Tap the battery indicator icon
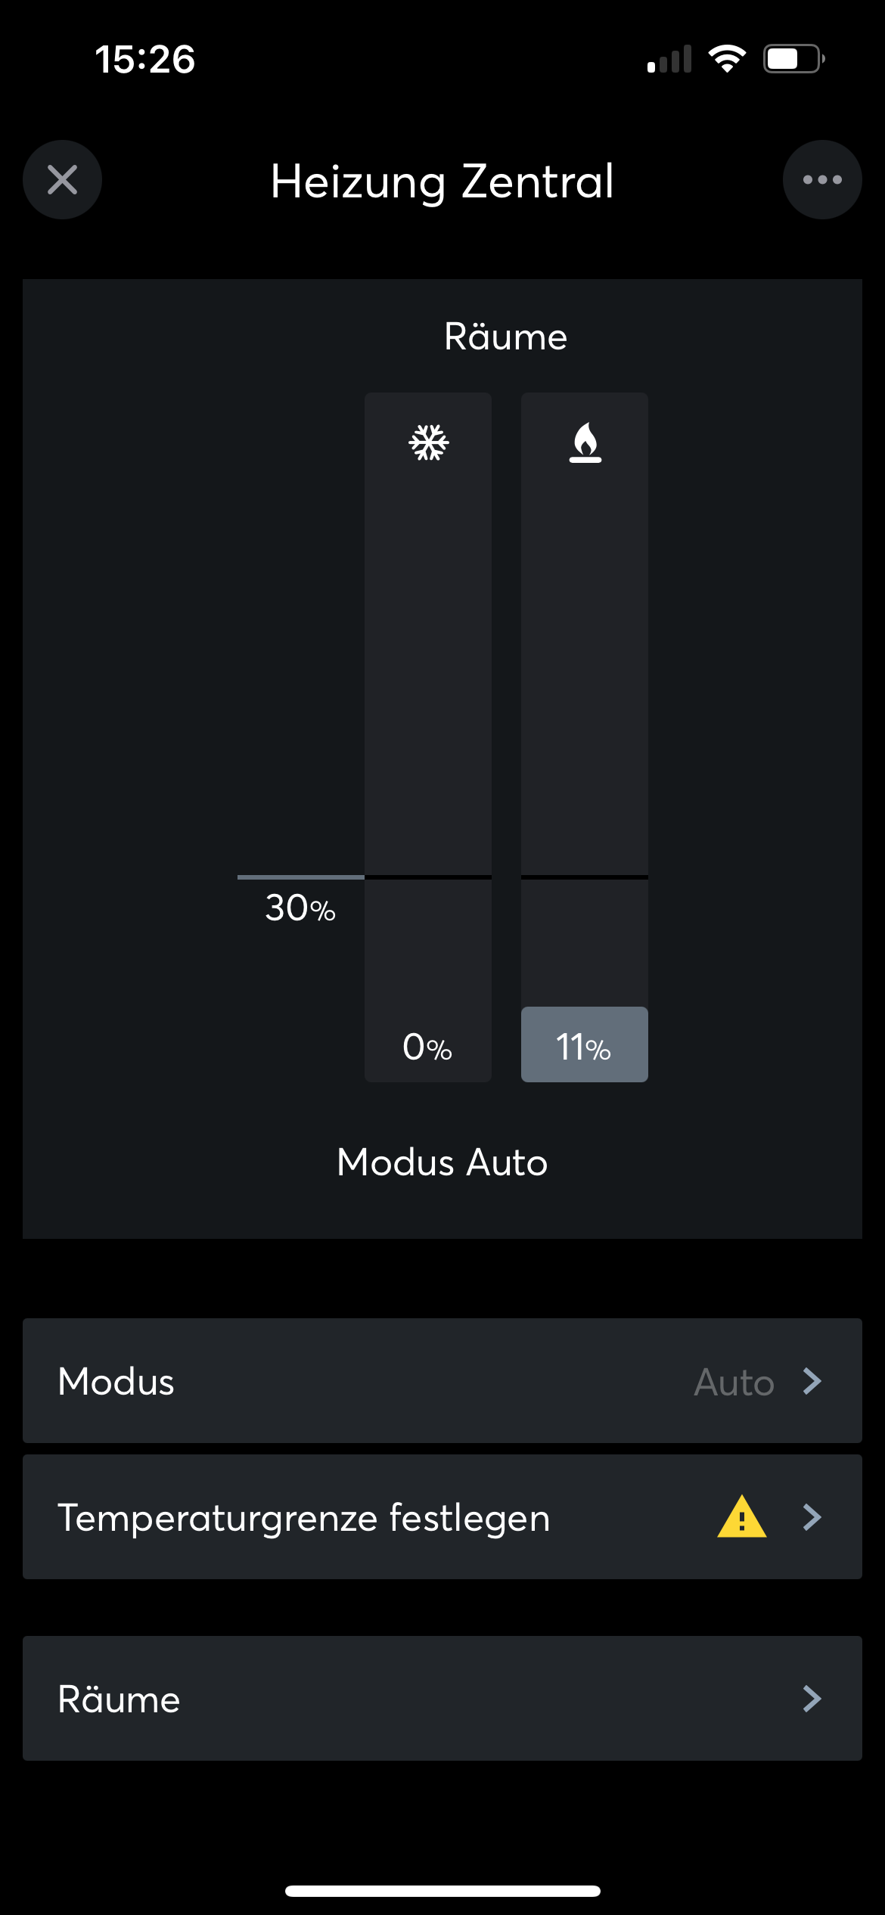The image size is (885, 1915). tap(793, 59)
